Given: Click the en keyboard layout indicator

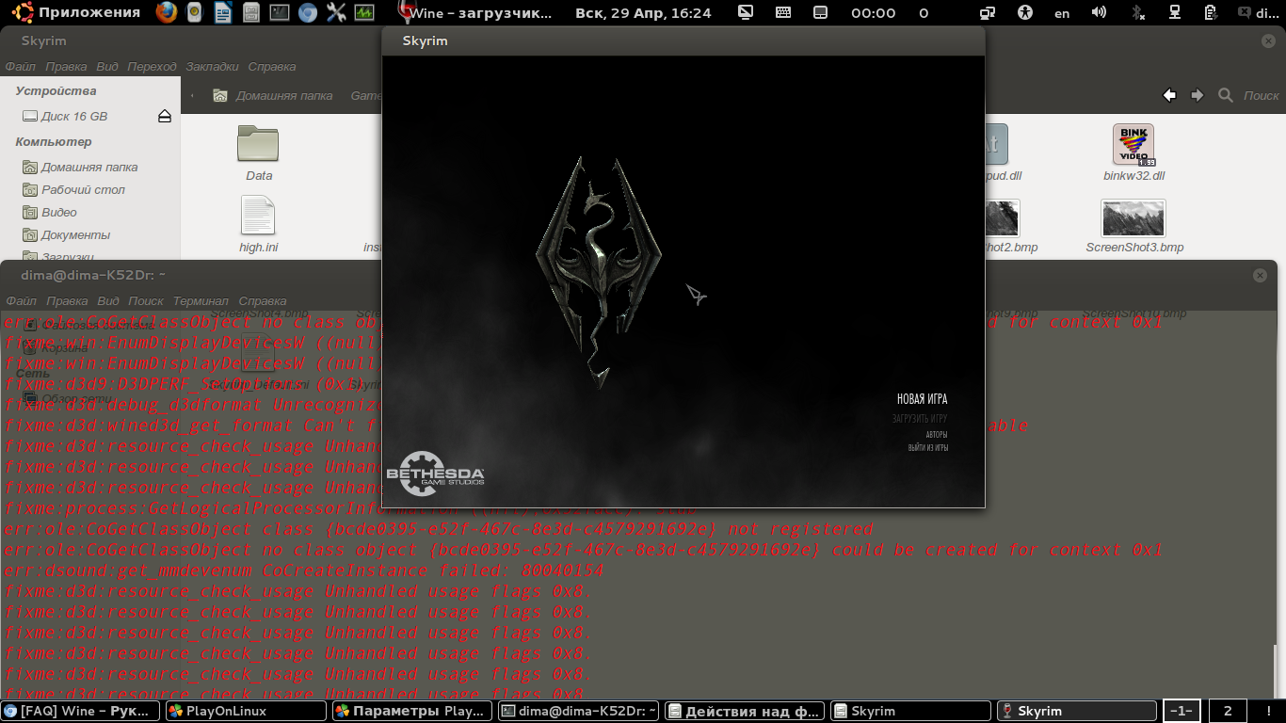Looking at the screenshot, I should (1062, 13).
